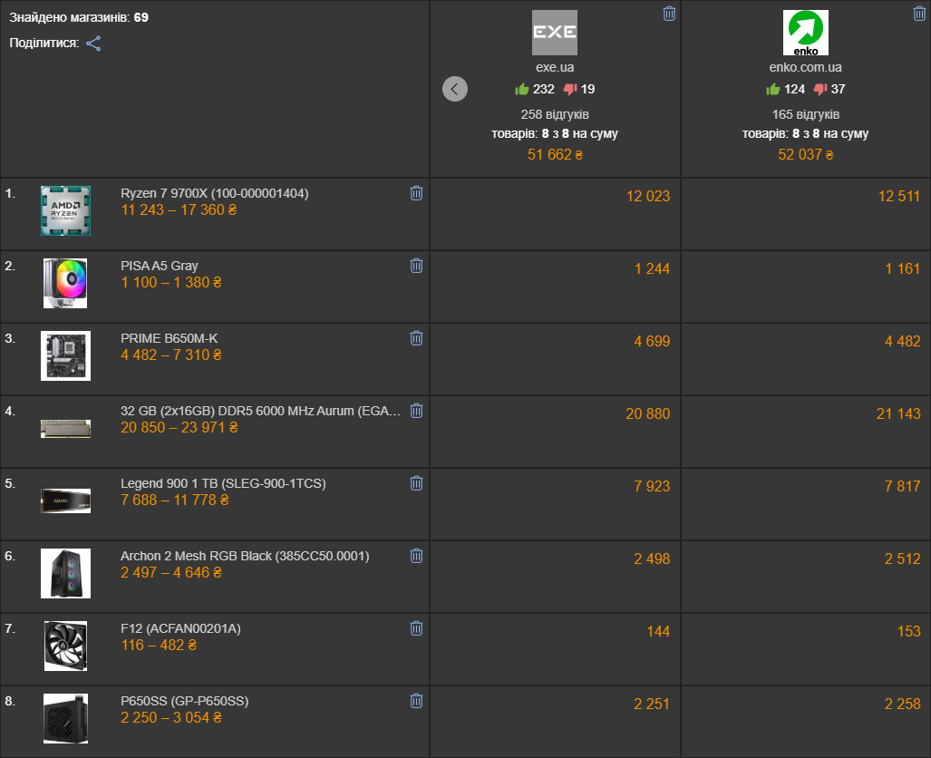The height and width of the screenshot is (758, 931).
Task: Click exe.ua price 7 923 for Legend 900
Action: tap(652, 486)
